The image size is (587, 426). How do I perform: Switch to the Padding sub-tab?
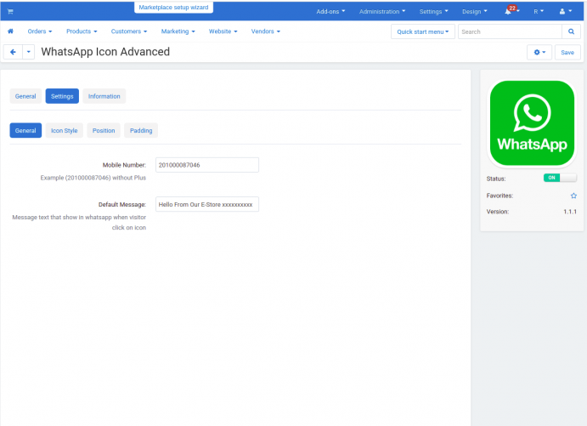pyautogui.click(x=141, y=130)
